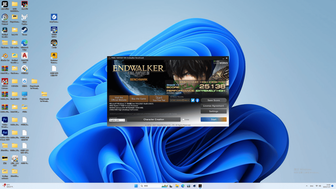This screenshot has height=189, width=336.
Task: Open the taskbar clock and date
Action: pyautogui.click(x=327, y=186)
